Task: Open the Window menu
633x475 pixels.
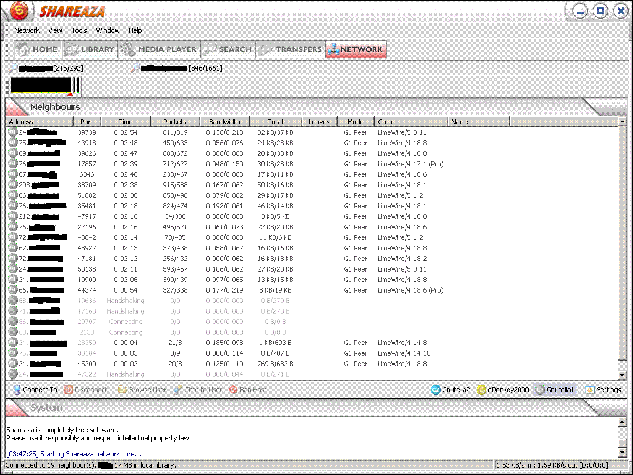Action: tap(108, 30)
